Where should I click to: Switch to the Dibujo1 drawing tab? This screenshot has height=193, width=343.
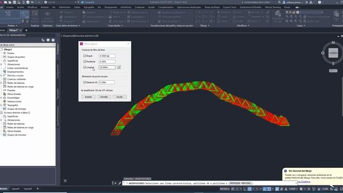point(13,30)
